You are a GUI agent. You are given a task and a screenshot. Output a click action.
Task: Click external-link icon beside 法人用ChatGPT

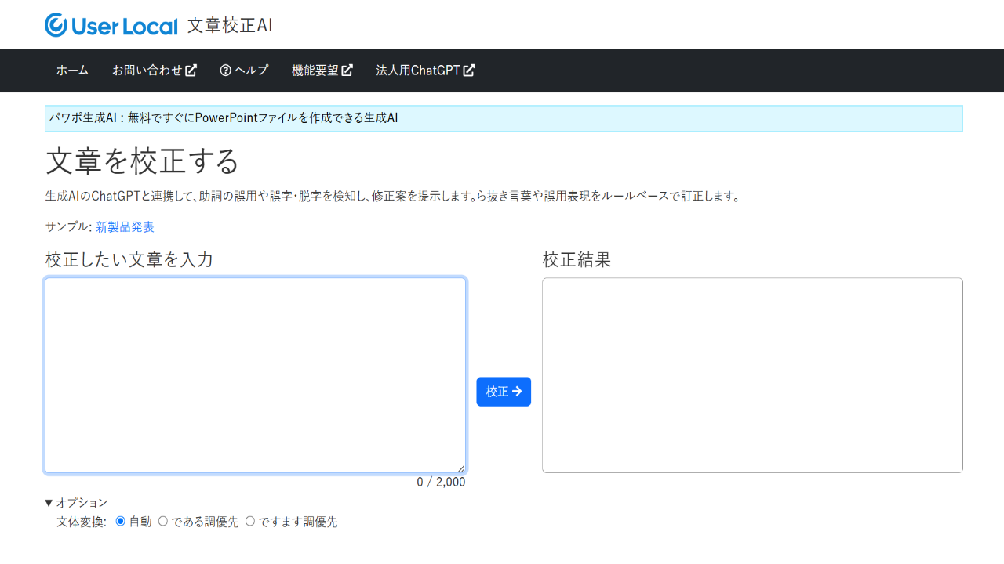click(x=469, y=70)
